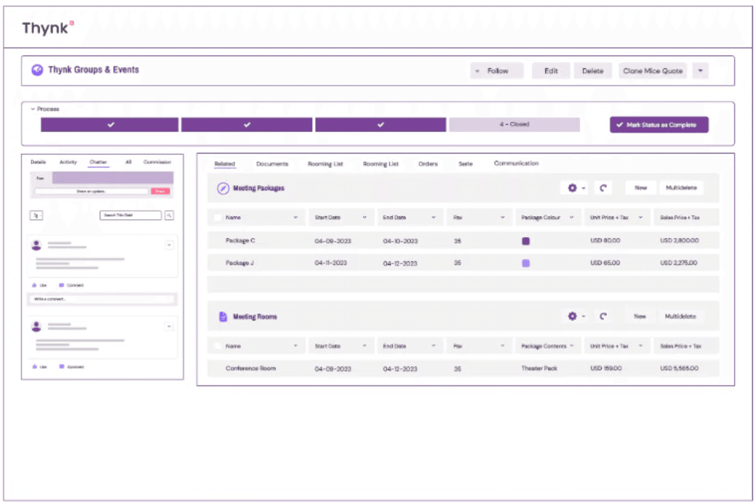The image size is (755, 503).
Task: Open the dropdown arrow beside Clone Mice Quote
Action: (x=700, y=71)
